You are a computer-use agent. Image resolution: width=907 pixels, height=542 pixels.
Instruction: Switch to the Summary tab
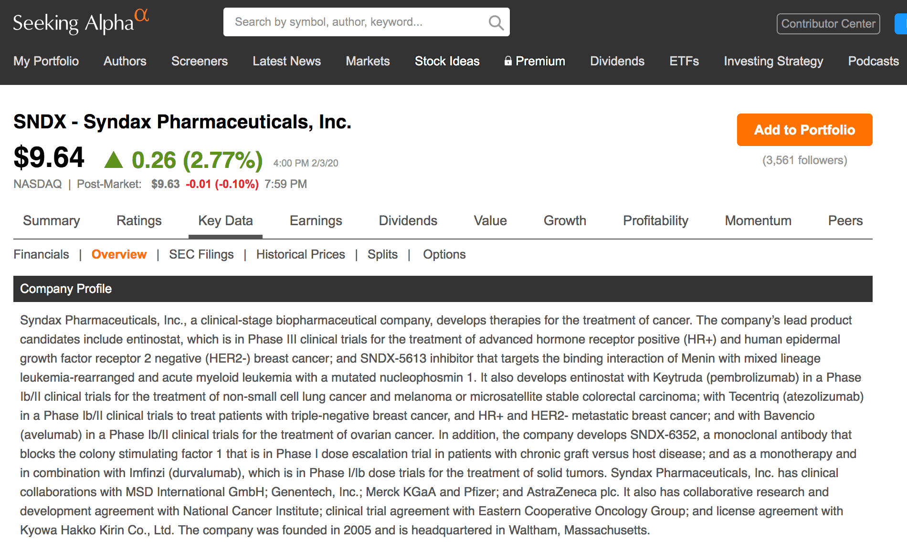52,220
